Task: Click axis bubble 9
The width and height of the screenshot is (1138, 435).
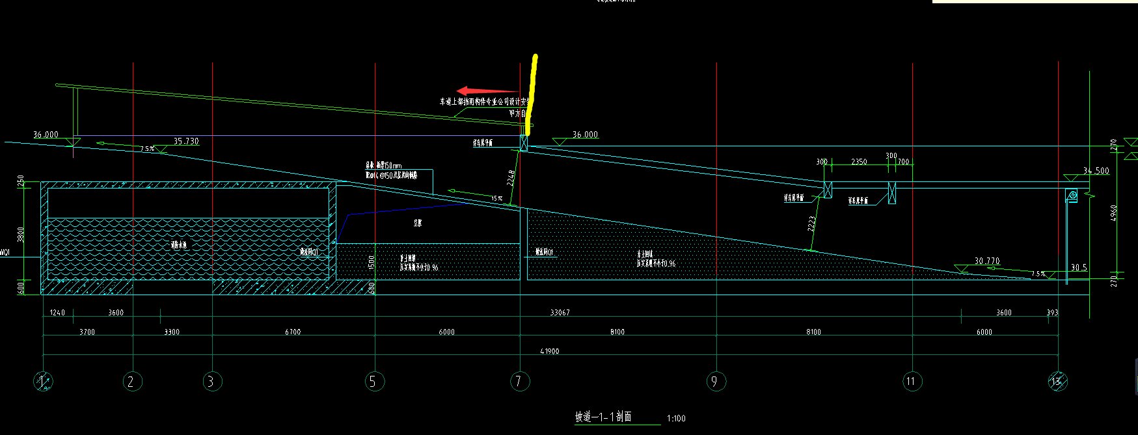Action: (716, 382)
